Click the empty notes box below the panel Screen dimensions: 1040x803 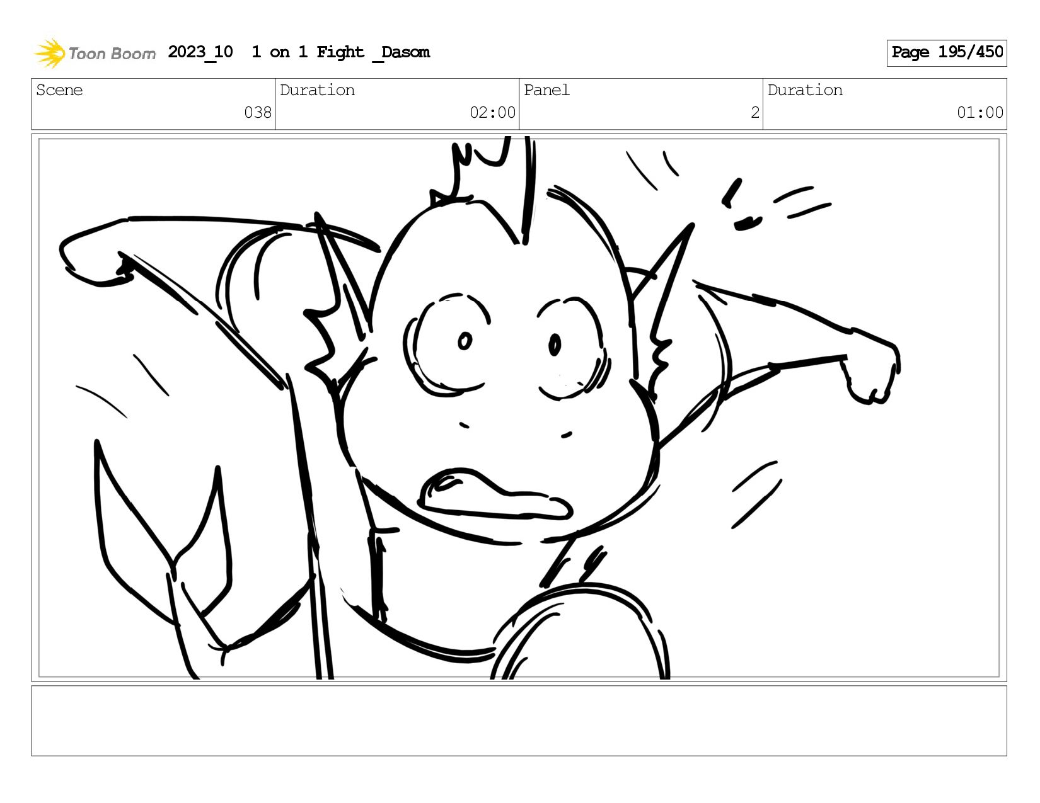pyautogui.click(x=519, y=721)
